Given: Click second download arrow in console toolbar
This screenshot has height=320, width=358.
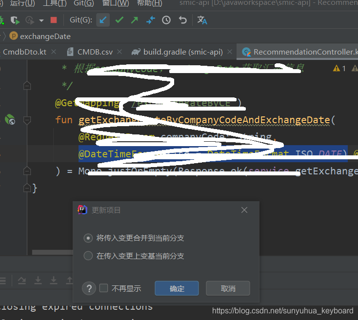Looking at the screenshot, I should click(54, 280).
